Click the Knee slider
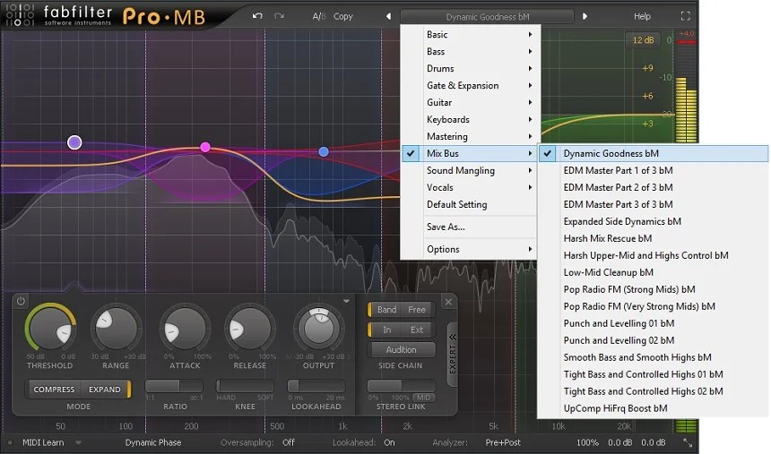The image size is (771, 454). [x=245, y=386]
